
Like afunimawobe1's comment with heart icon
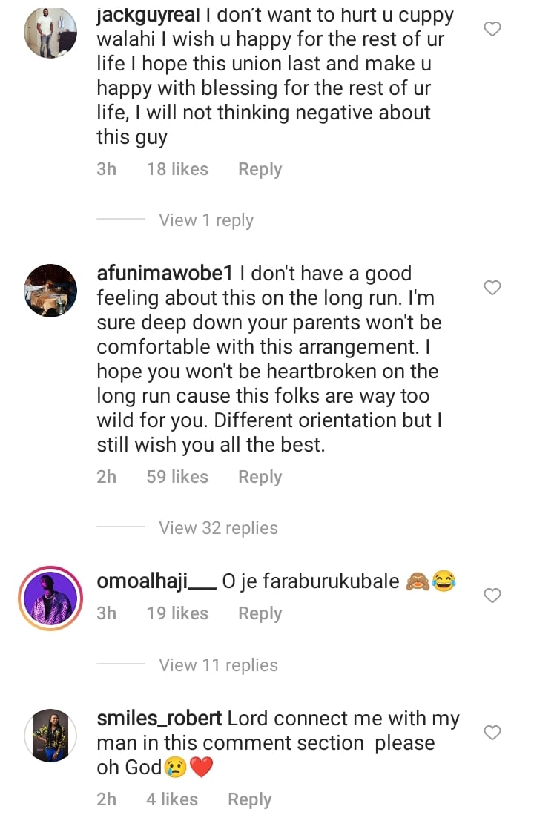click(x=492, y=288)
